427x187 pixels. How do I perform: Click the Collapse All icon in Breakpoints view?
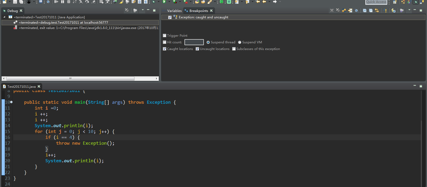(x=371, y=10)
